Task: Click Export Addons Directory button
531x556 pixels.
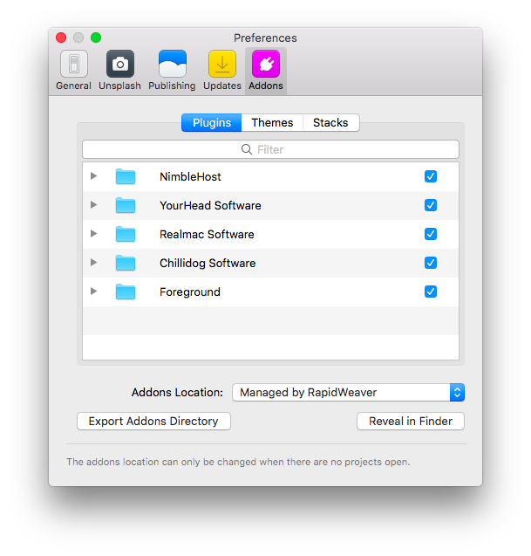Action: (153, 422)
